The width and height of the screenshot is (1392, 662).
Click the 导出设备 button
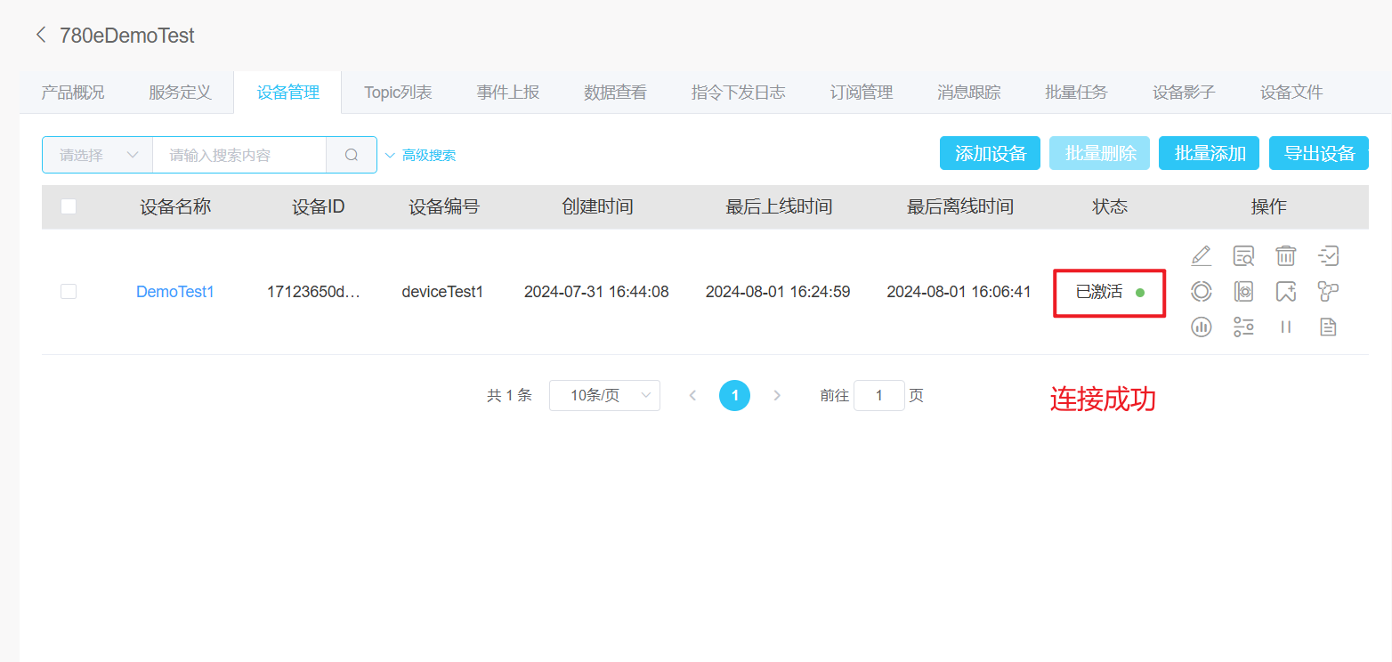pos(1319,153)
